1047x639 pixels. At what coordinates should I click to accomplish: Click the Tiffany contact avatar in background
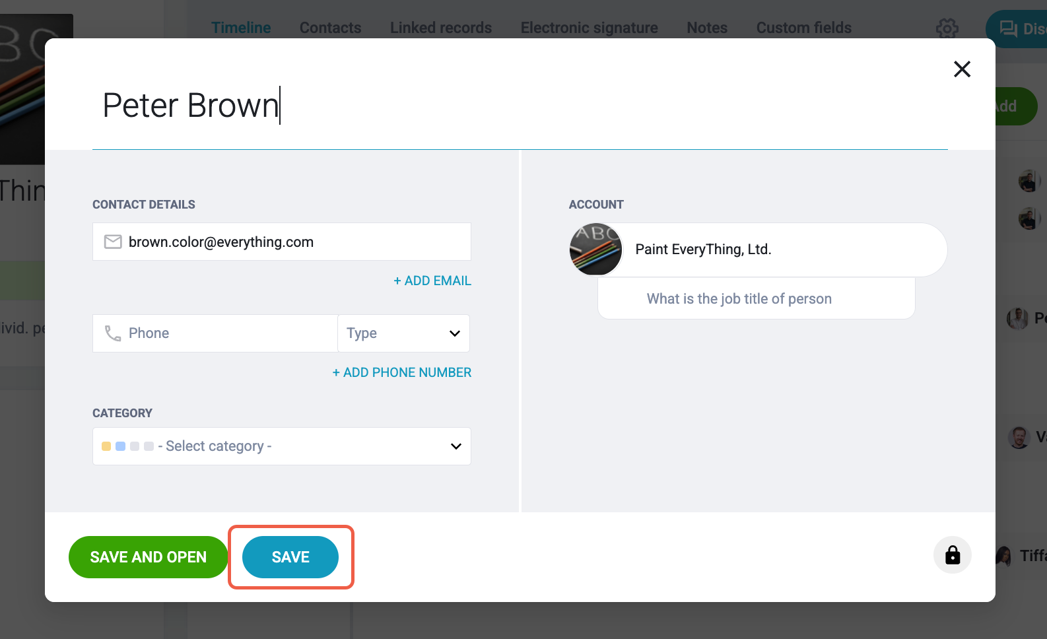1003,556
